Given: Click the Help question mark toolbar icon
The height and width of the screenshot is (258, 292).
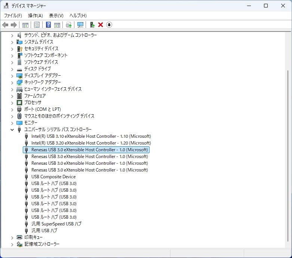Looking at the screenshot, I should 48,25.
